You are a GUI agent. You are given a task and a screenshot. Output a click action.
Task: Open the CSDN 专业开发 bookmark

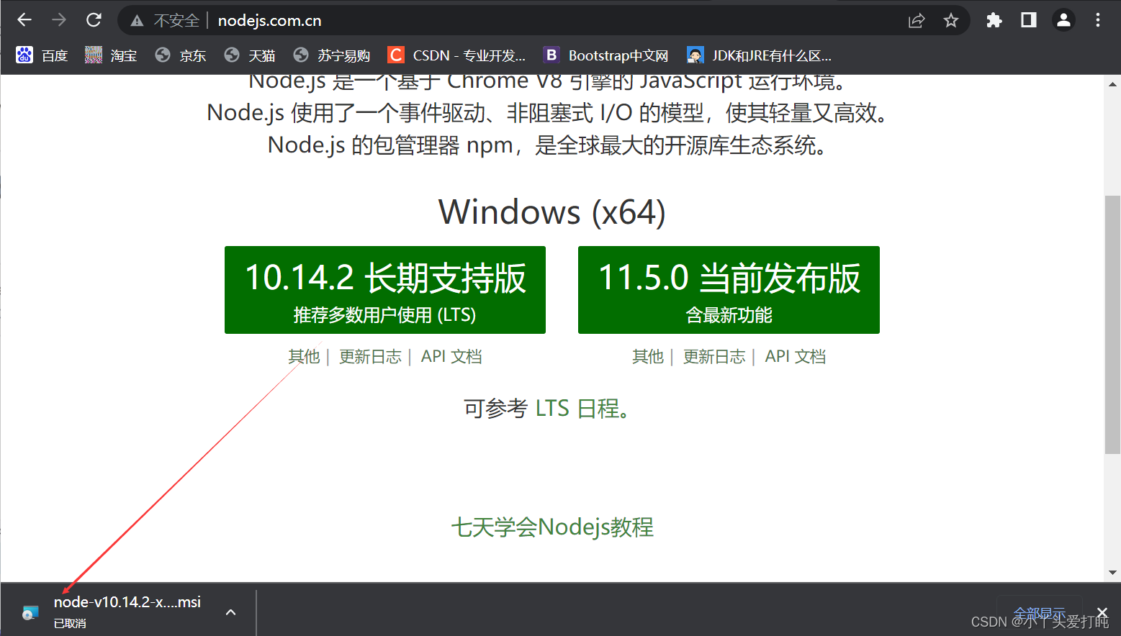click(456, 55)
